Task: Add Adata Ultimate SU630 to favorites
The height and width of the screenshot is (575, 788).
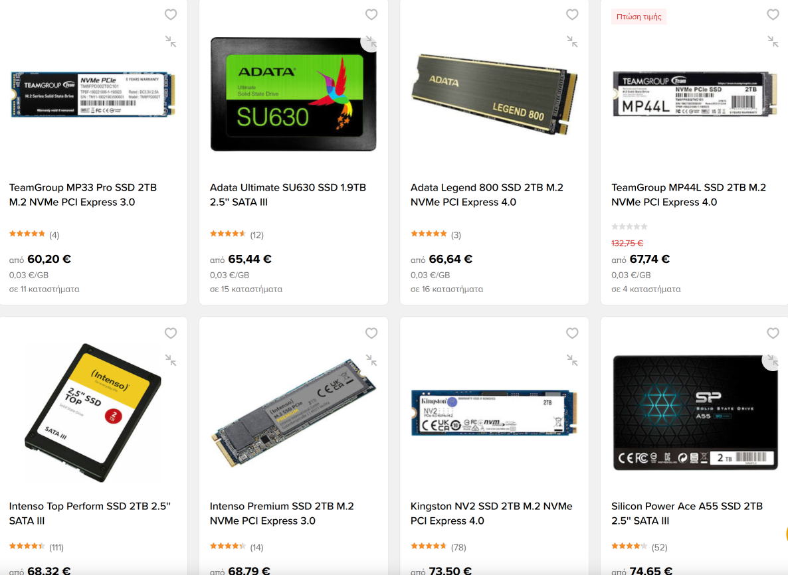Action: point(371,15)
